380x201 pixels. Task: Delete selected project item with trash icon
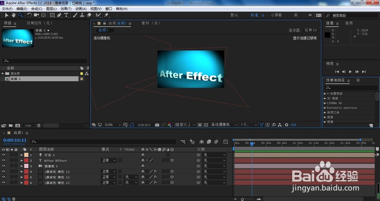pyautogui.click(x=38, y=126)
